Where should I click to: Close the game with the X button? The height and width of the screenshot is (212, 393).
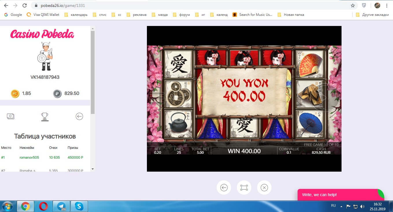click(x=264, y=188)
